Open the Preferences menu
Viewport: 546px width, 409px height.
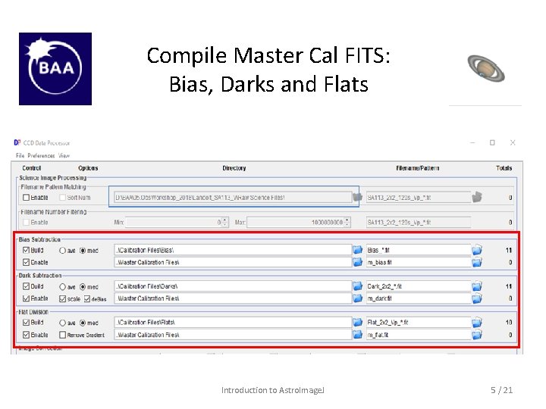[41, 155]
